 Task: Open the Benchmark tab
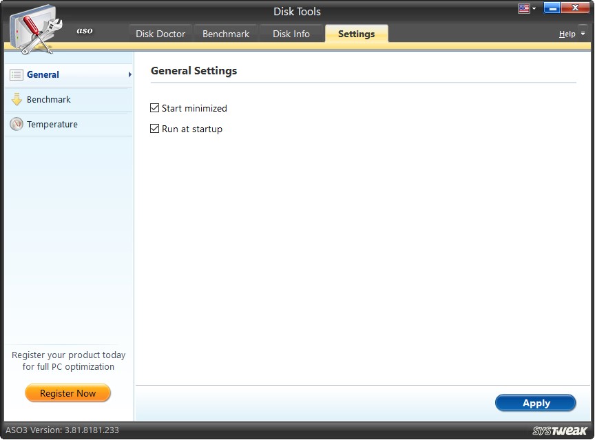(226, 33)
